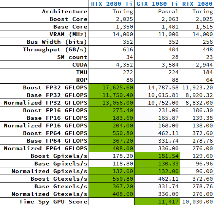
Task: Click the 178.20 Boost Gpixels/s cell
Action: tap(111, 156)
